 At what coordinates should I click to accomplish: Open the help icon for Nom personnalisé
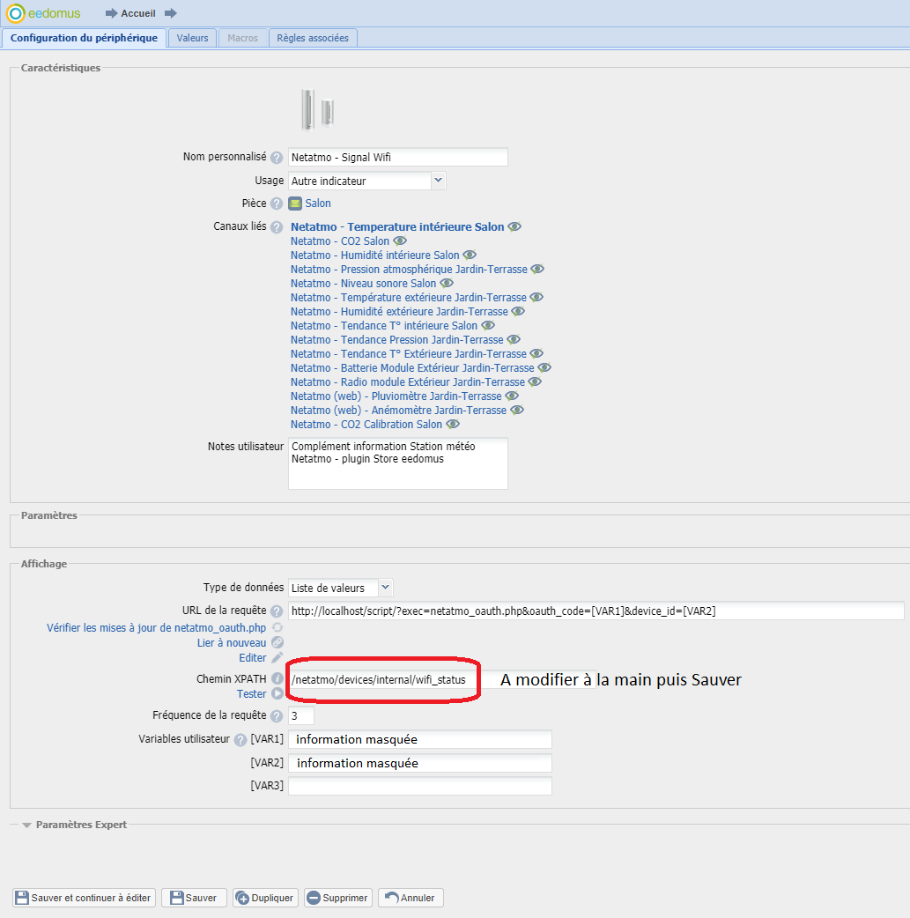pos(277,158)
